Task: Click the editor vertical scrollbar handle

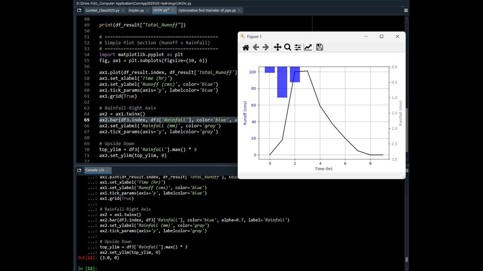Action: 406,129
